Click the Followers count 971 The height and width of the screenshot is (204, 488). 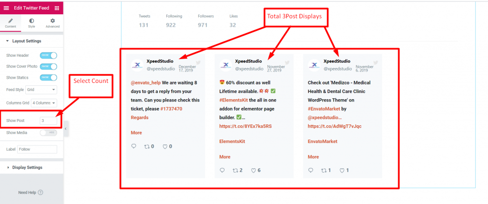point(203,25)
